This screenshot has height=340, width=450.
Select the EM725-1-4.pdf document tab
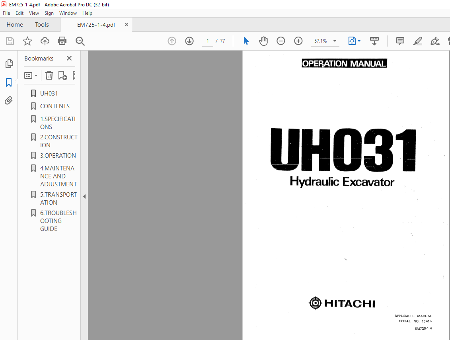[x=96, y=25]
